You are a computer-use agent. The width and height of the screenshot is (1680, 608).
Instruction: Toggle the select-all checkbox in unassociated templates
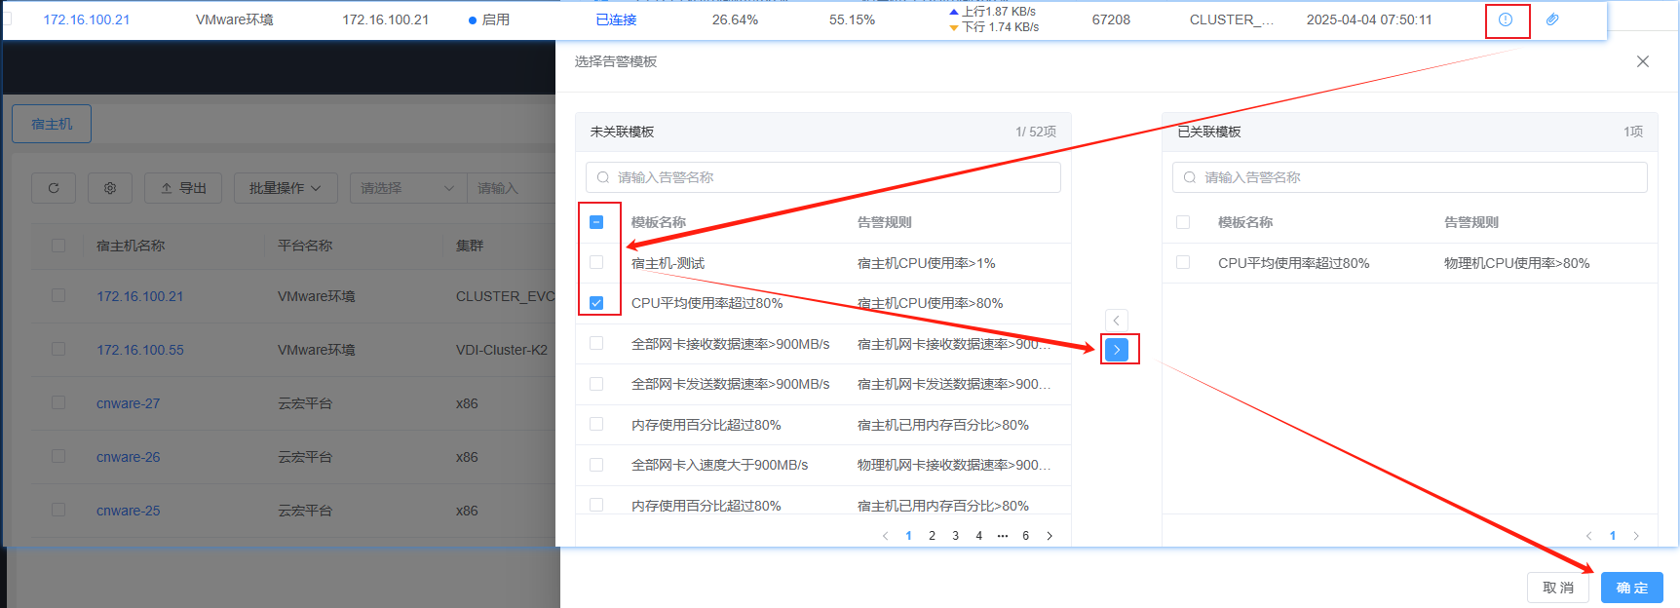pyautogui.click(x=596, y=222)
